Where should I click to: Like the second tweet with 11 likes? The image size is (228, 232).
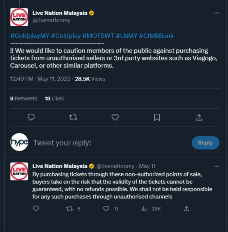coord(106,209)
